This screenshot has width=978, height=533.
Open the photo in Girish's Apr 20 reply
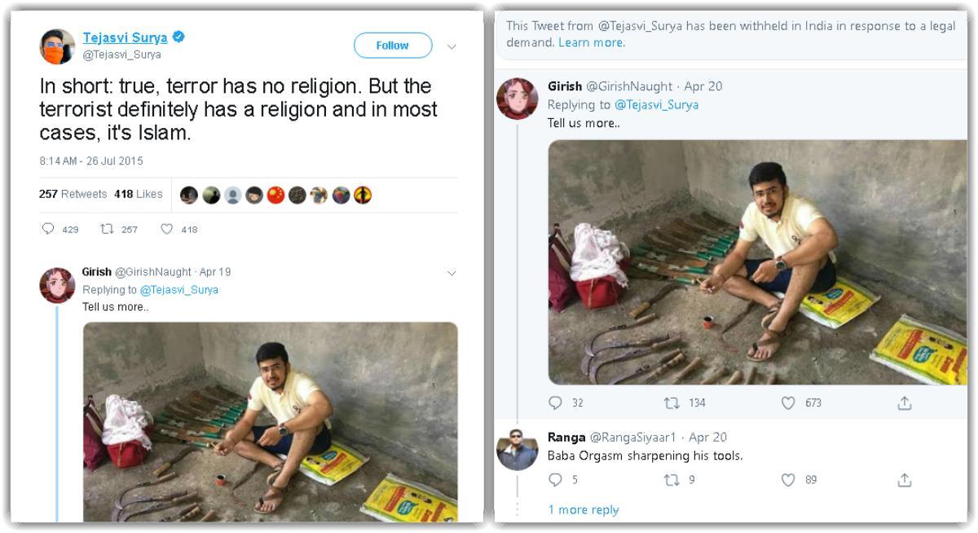tap(756, 262)
